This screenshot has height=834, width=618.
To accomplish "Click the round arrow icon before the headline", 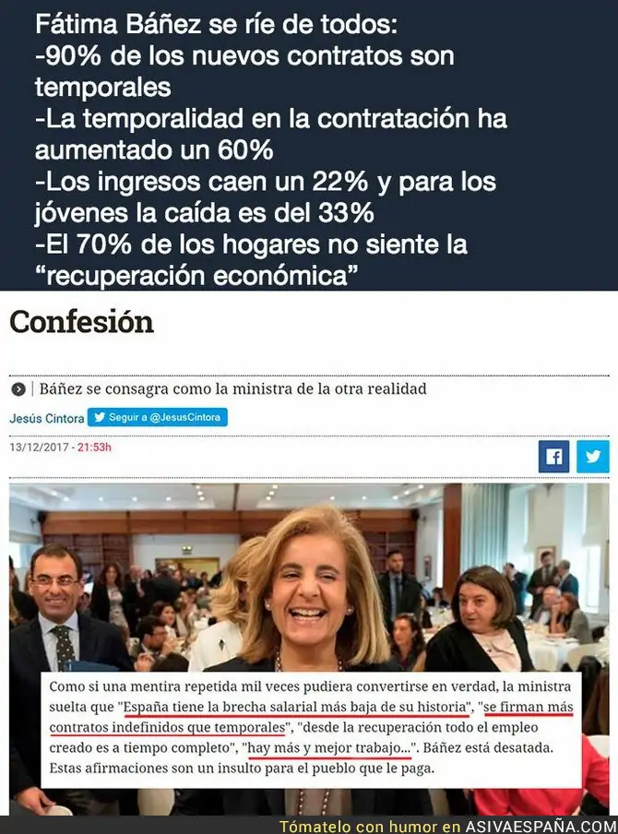I will (18, 389).
